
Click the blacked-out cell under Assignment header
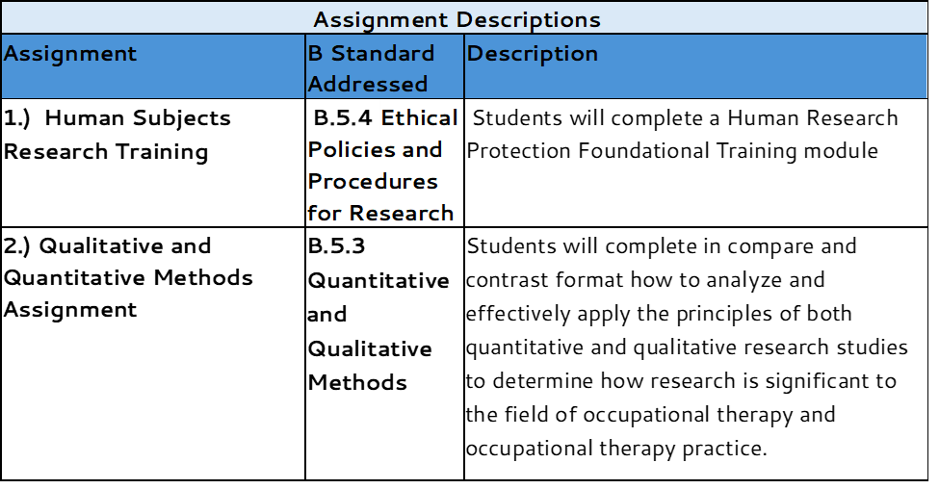(152, 289)
